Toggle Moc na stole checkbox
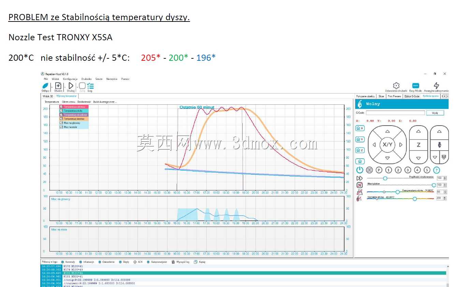 pyautogui.click(x=61, y=127)
